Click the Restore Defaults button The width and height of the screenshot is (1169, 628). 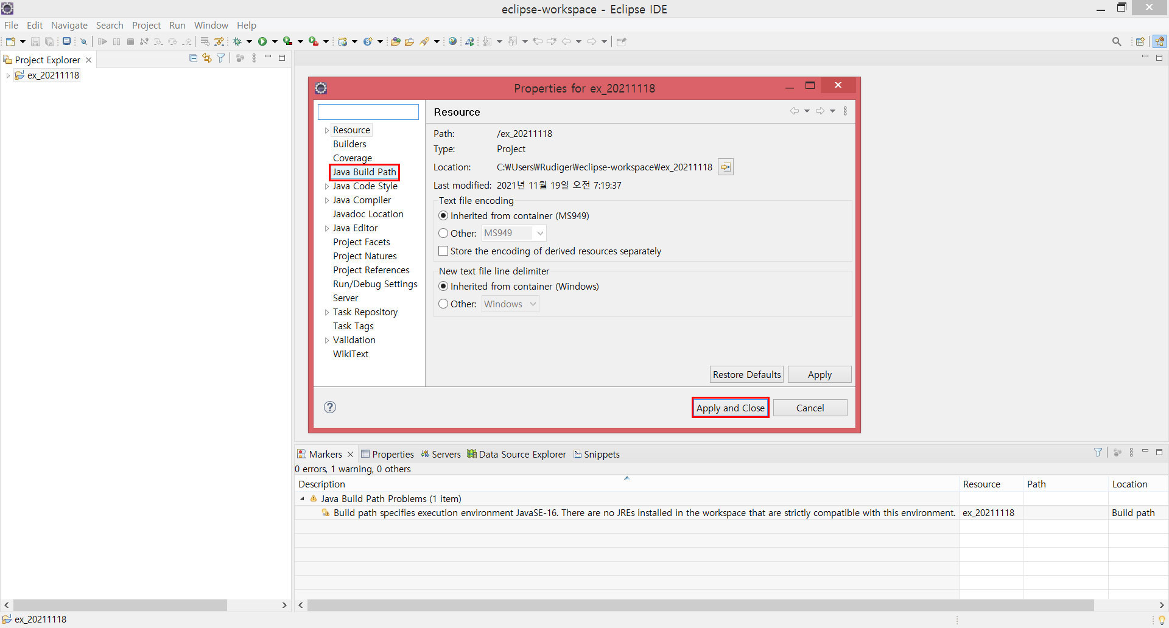(746, 374)
